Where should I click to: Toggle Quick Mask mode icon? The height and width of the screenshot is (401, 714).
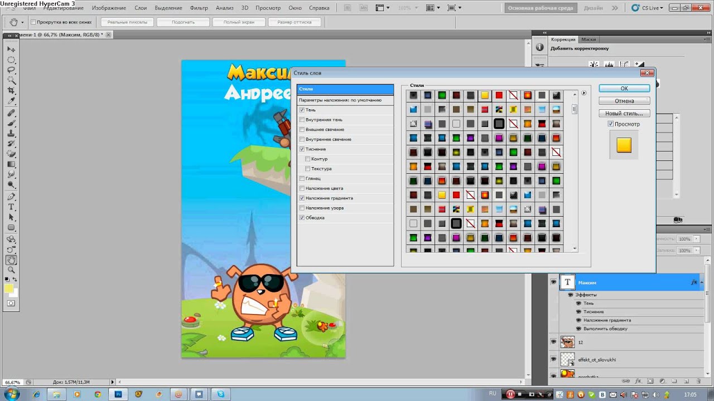11,304
